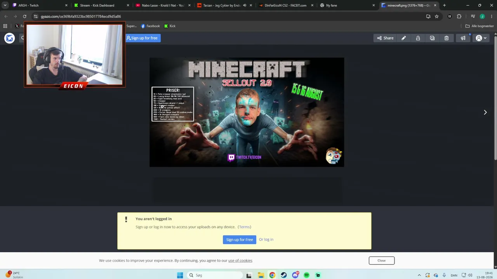Open the Extensions puzzle icon
This screenshot has width=497, height=279.
tap(459, 16)
